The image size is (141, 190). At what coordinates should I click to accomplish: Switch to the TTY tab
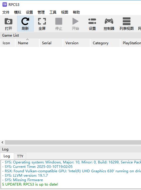coord(20,156)
